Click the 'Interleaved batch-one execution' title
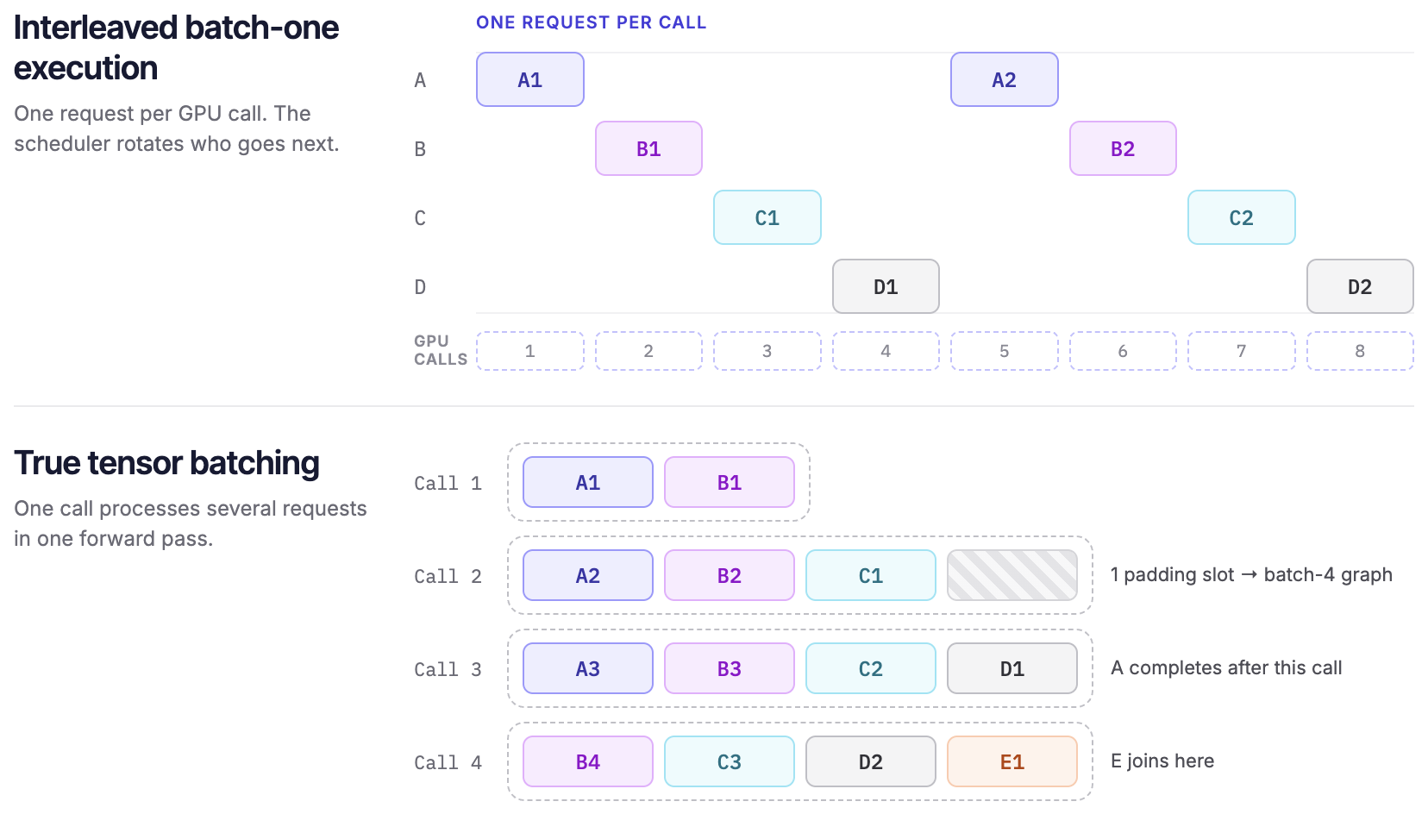 [177, 47]
